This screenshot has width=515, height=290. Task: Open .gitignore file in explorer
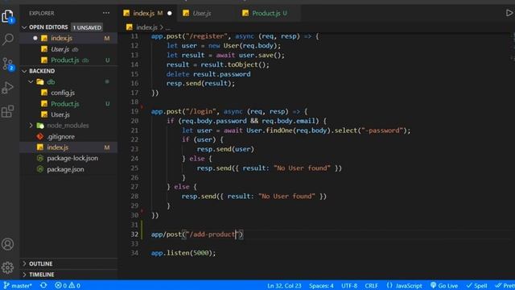click(x=68, y=136)
